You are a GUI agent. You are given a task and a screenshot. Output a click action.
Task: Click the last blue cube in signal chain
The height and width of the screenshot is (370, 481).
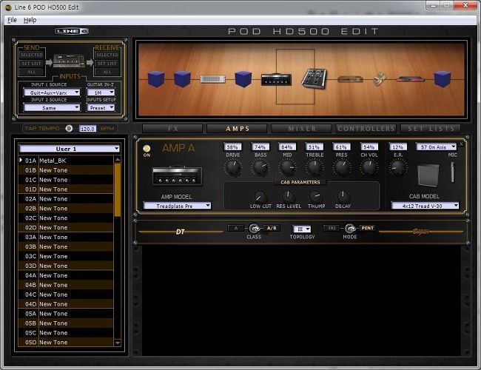443,79
